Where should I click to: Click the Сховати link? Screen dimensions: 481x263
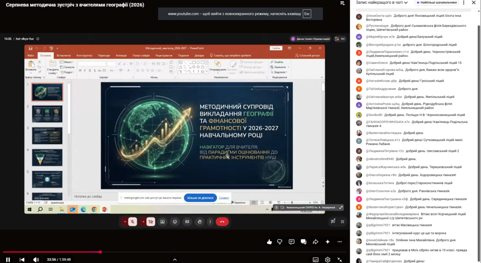coord(224,198)
